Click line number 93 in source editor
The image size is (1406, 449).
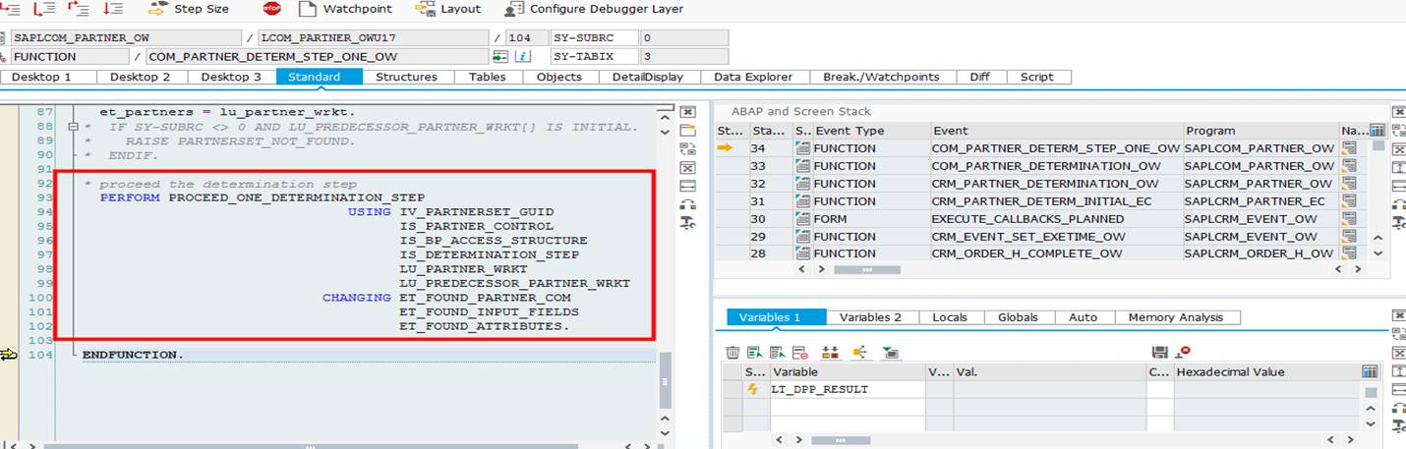pyautogui.click(x=43, y=197)
